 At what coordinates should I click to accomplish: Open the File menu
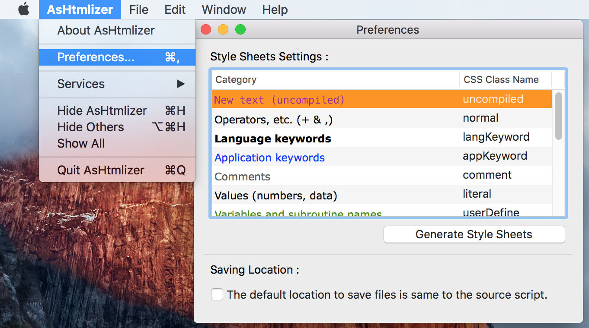tap(138, 9)
